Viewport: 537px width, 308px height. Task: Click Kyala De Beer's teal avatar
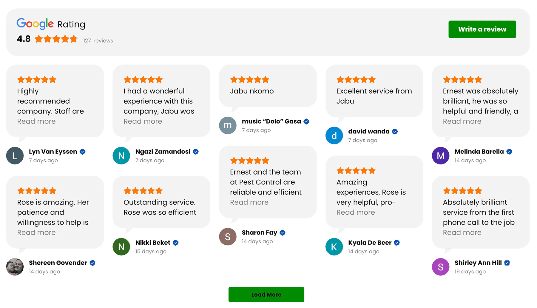tap(334, 247)
